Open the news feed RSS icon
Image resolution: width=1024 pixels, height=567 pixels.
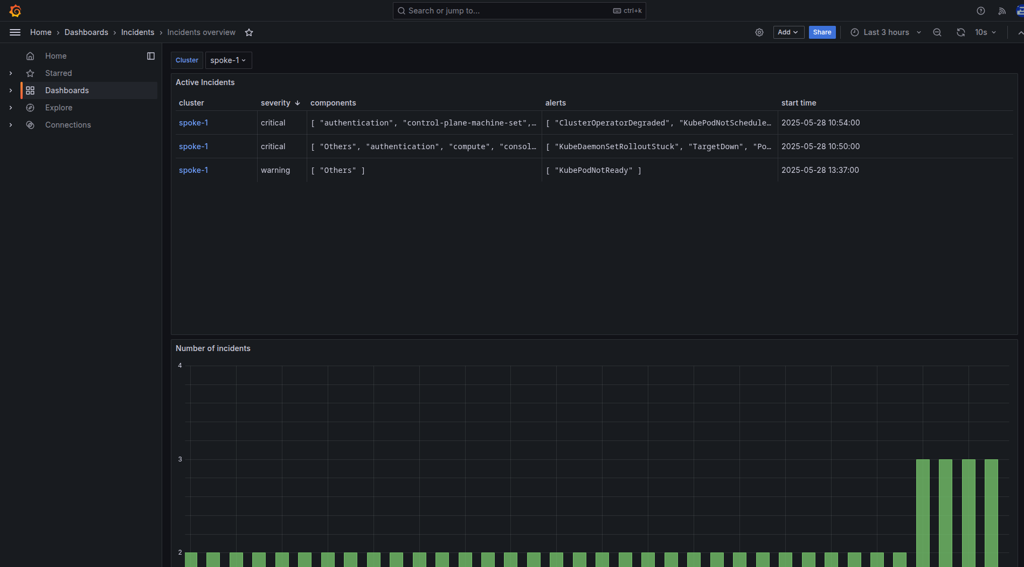pos(1002,11)
